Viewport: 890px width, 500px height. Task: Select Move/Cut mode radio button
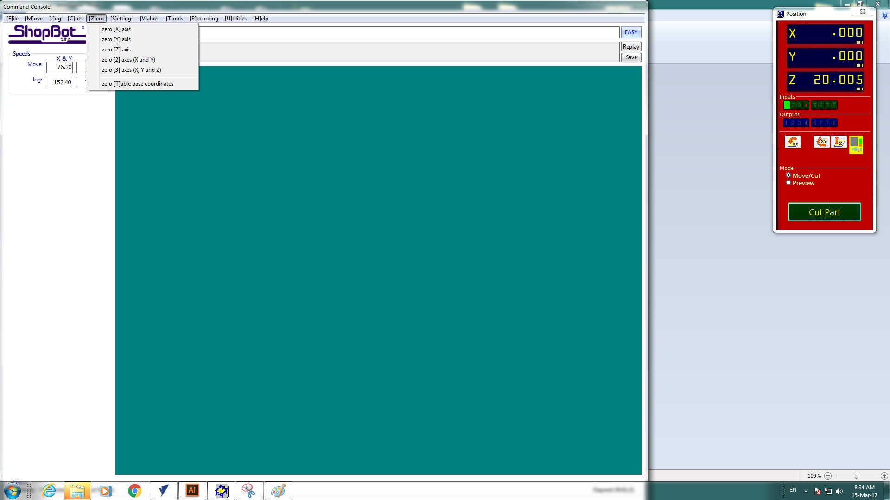click(x=788, y=175)
